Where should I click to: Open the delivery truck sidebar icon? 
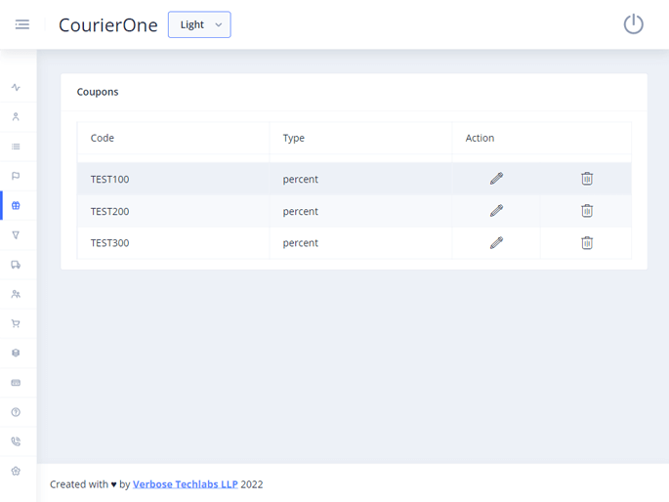click(16, 265)
